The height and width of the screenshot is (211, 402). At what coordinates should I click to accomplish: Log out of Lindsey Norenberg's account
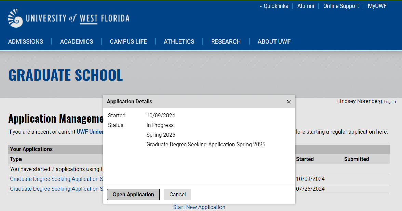pos(390,102)
